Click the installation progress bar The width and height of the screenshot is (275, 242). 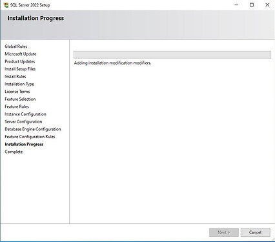point(172,55)
